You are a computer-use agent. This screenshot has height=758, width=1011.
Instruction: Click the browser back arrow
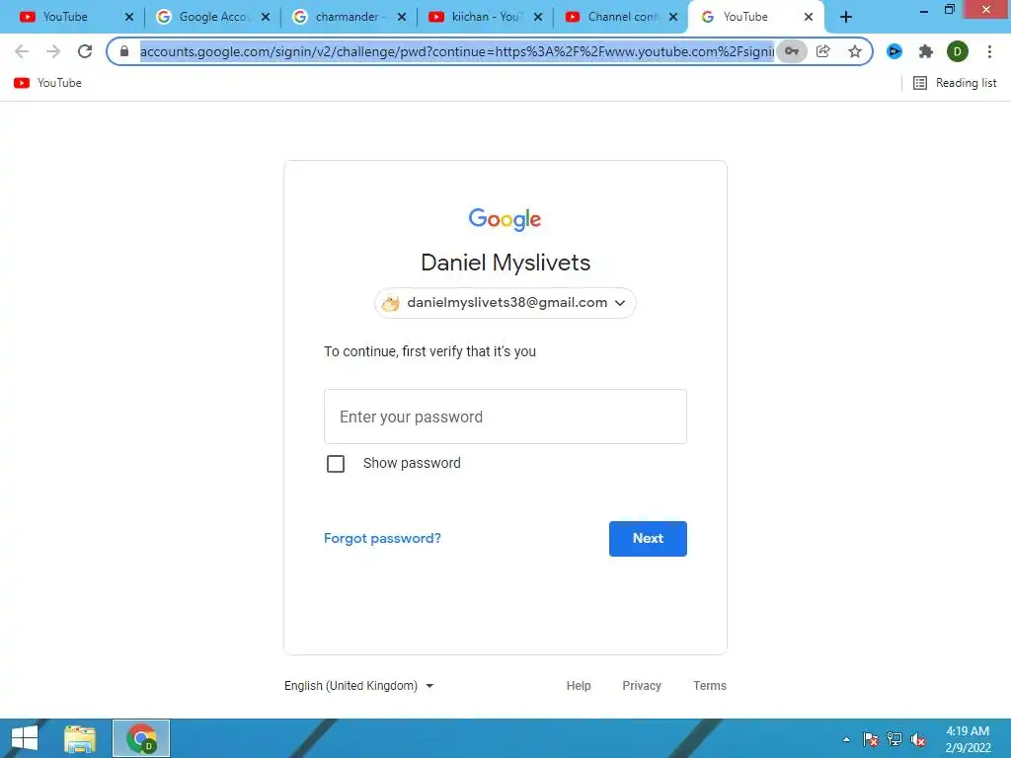pyautogui.click(x=22, y=51)
